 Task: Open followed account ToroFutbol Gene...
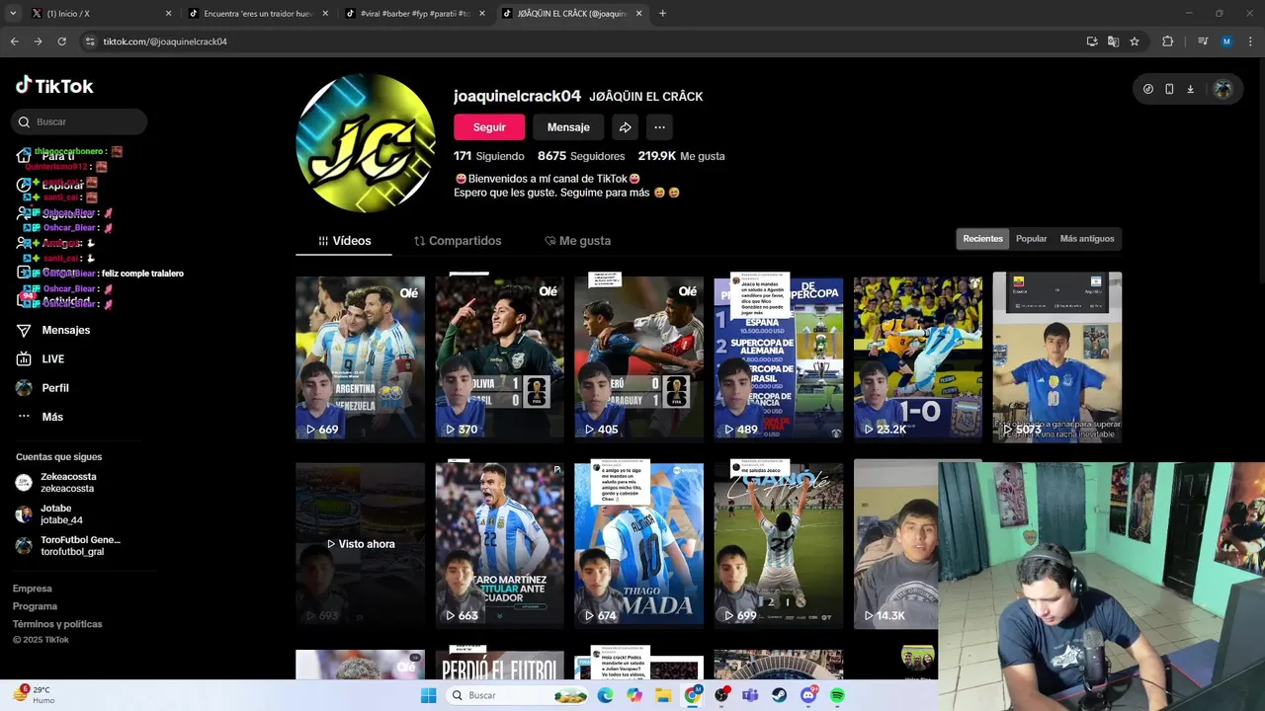click(x=67, y=546)
